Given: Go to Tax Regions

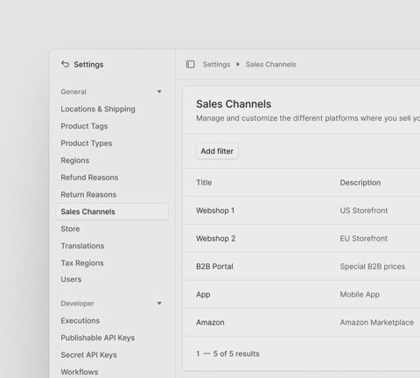Looking at the screenshot, I should pyautogui.click(x=82, y=263).
